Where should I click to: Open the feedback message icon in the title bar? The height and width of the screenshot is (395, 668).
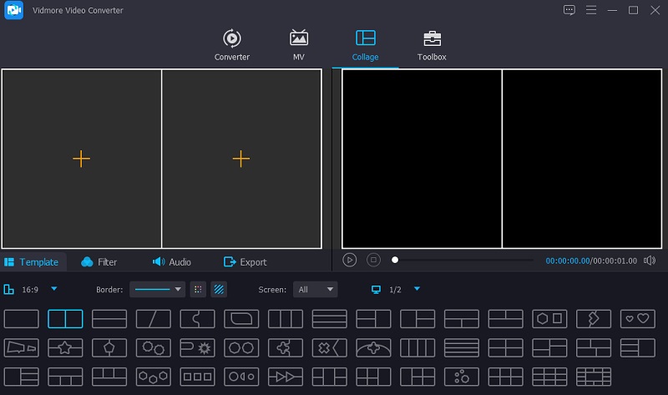click(x=569, y=10)
